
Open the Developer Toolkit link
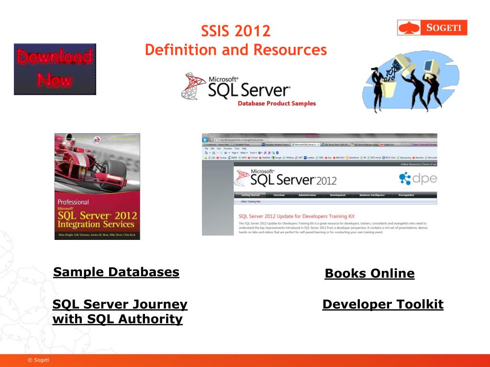(x=383, y=304)
